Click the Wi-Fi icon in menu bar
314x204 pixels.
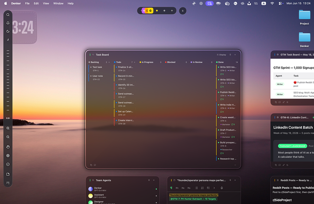click(x=272, y=3)
